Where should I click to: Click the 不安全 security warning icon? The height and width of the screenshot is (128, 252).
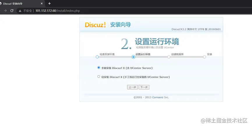[20, 11]
